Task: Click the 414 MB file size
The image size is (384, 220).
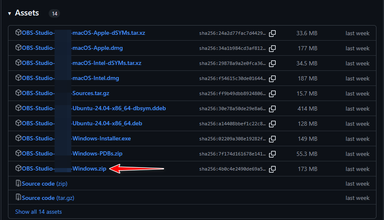Action: tap(308, 109)
